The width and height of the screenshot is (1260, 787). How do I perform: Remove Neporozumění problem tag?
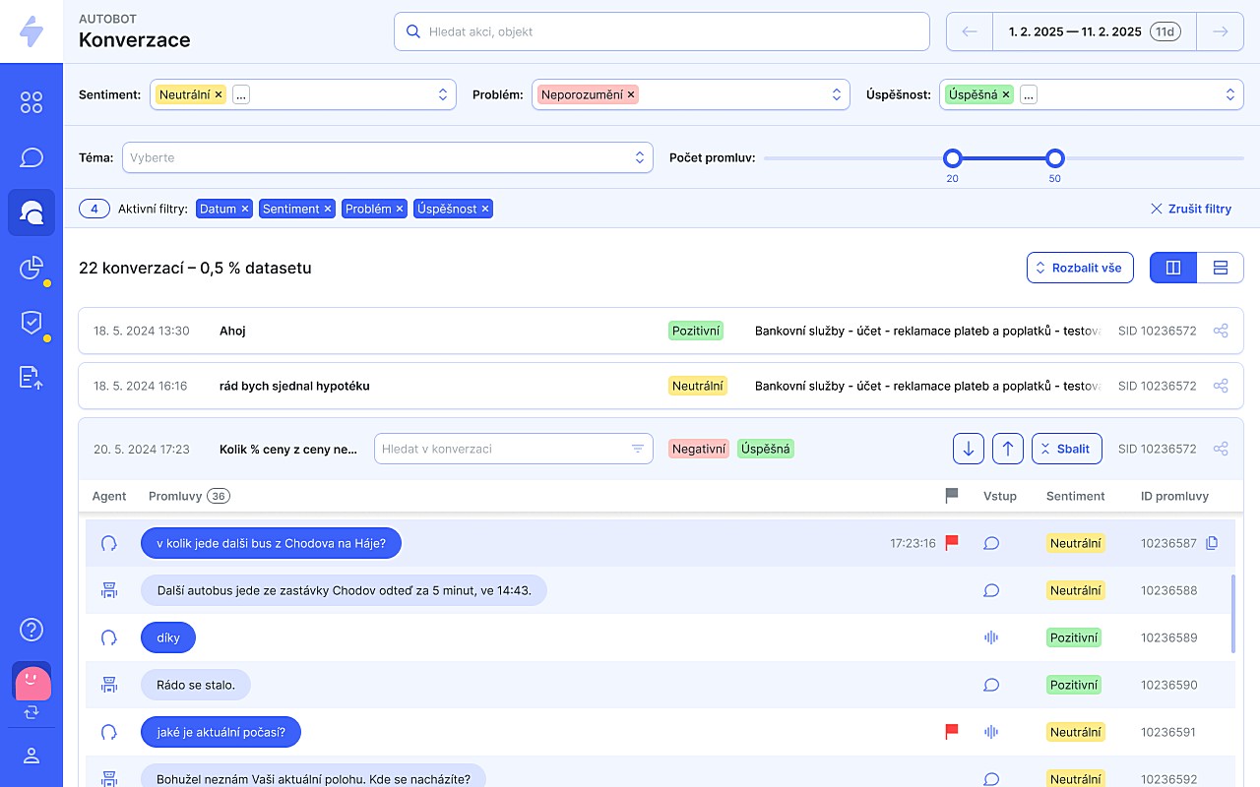point(631,94)
